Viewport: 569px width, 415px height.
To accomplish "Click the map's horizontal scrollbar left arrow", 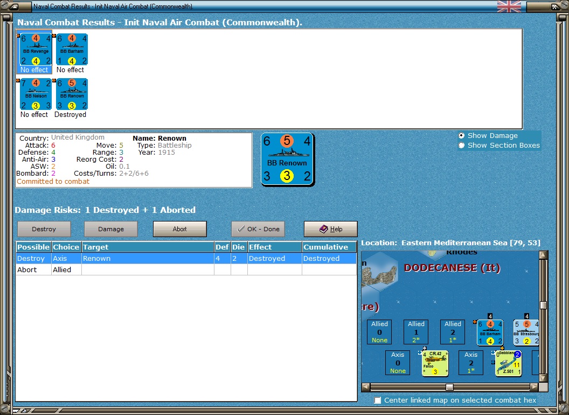I will [366, 387].
